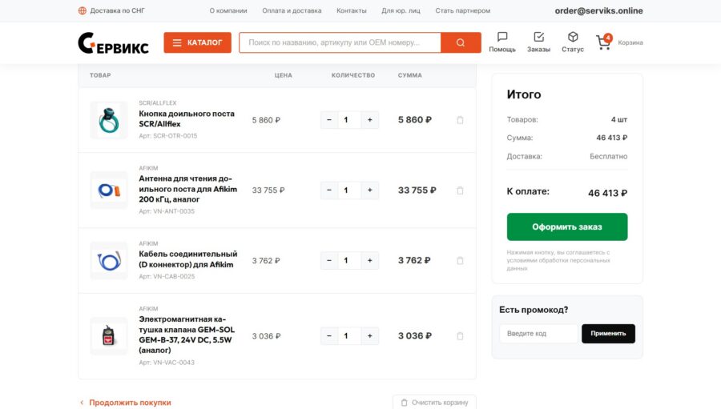Click article text VN-ANT-0035
The image size is (721, 409).
pyautogui.click(x=174, y=211)
